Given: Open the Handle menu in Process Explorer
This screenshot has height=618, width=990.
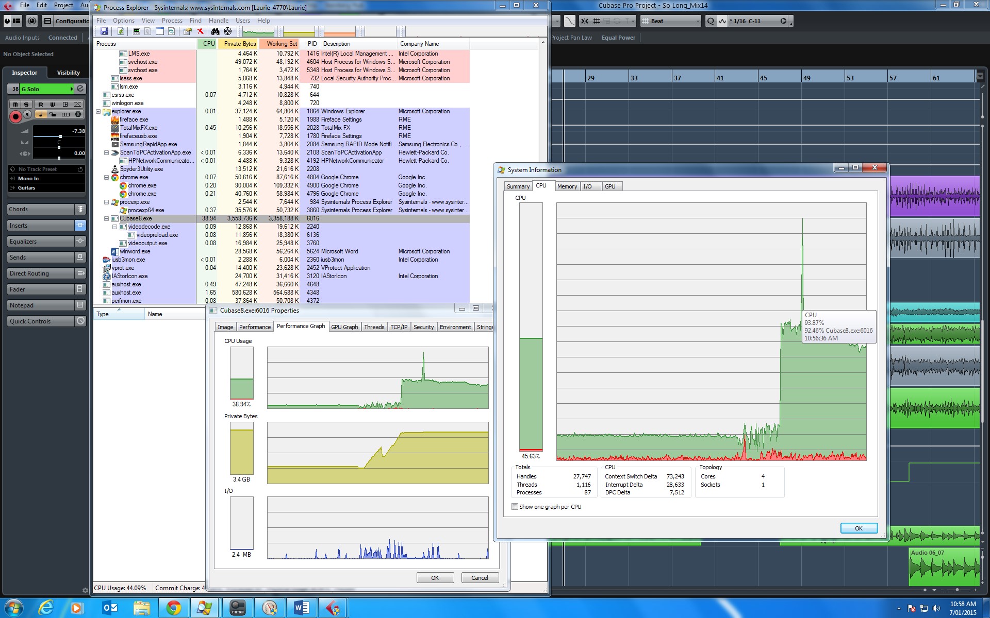Looking at the screenshot, I should point(219,21).
